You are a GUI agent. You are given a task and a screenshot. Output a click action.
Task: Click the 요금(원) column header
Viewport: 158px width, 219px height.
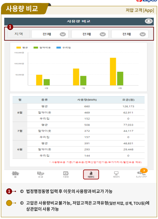(x=128, y=100)
